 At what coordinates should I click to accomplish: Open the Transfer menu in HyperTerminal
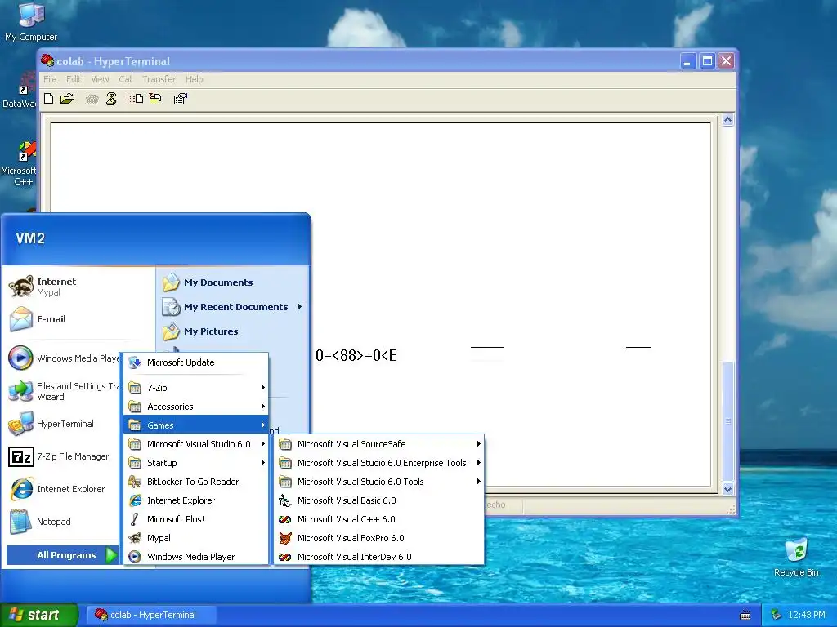pyautogui.click(x=159, y=79)
